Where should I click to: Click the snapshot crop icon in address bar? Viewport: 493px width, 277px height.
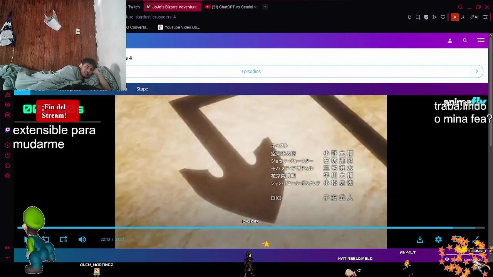(x=418, y=17)
